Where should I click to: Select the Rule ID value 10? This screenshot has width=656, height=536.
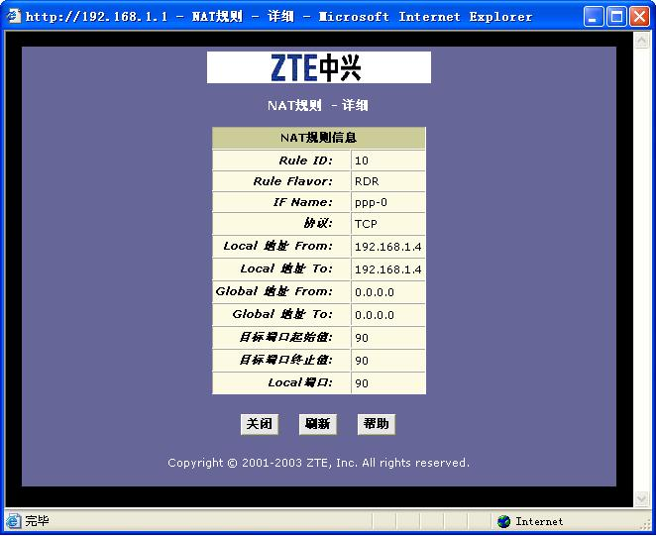[362, 161]
